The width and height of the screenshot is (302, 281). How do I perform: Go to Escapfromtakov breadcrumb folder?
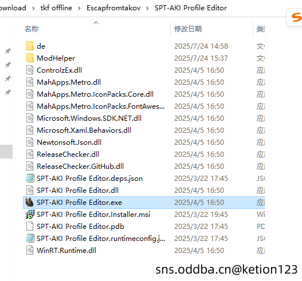coord(113,8)
